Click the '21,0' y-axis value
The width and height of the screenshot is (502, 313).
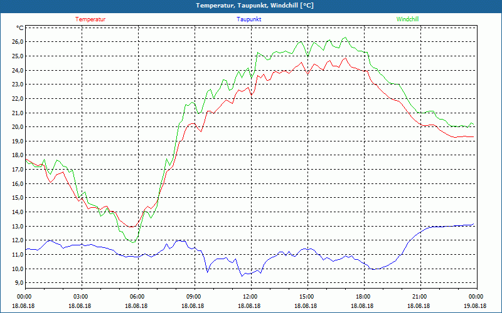click(18, 113)
